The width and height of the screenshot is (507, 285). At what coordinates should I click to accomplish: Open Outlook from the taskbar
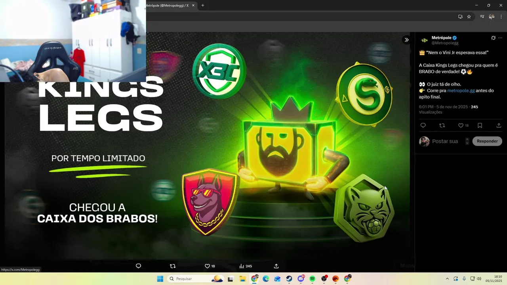point(277,279)
